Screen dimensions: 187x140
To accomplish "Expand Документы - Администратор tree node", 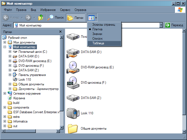I will (x=10, y=89).
